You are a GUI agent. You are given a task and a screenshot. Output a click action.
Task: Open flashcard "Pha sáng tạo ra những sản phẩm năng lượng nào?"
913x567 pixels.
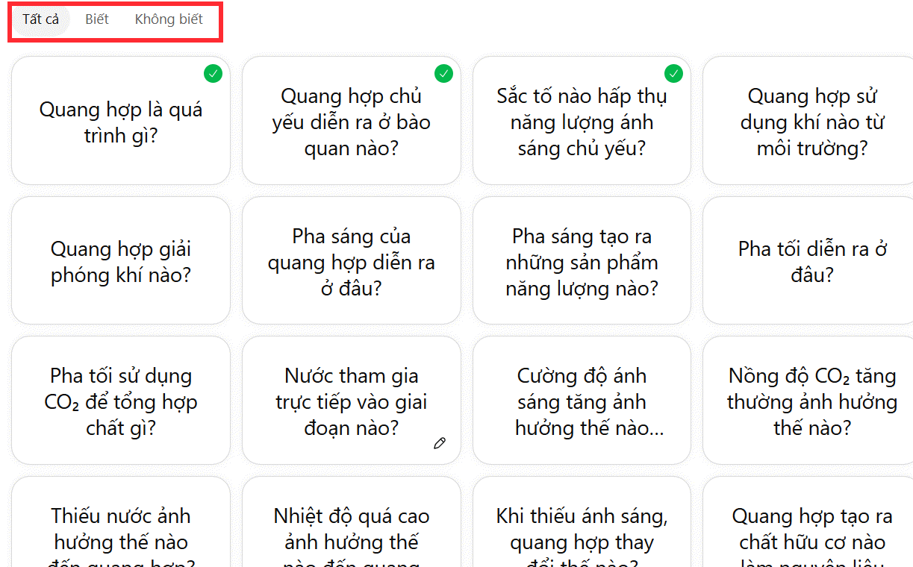[582, 260]
